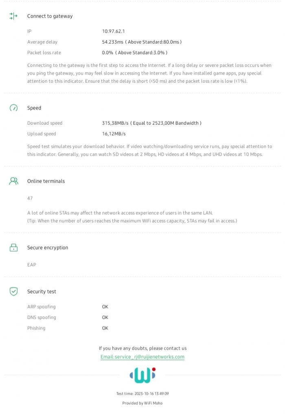This screenshot has width=285, height=417.
Task: Select the Connect to gateway heading
Action: coord(50,16)
